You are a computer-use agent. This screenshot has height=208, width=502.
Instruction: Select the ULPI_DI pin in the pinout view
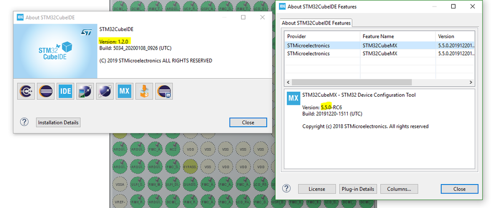click(172, 184)
